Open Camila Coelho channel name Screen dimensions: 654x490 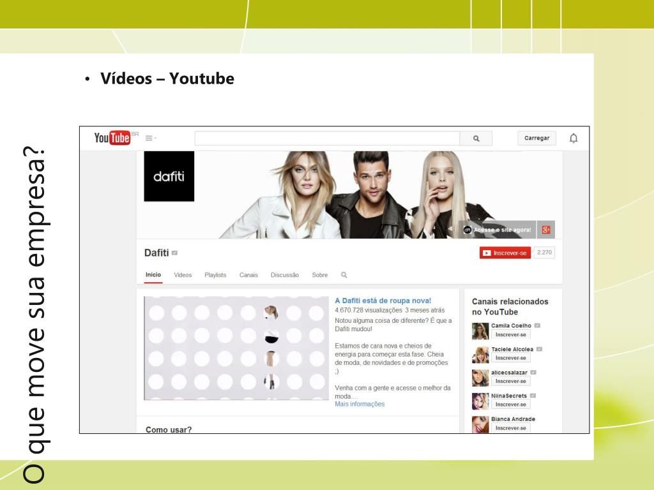pos(511,325)
